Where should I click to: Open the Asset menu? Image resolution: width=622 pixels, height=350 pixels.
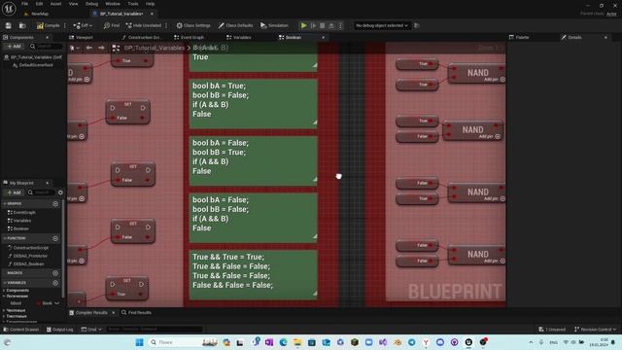[x=55, y=4]
